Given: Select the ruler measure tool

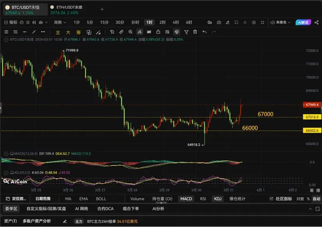Looking at the screenshot, I should pyautogui.click(x=121, y=32).
